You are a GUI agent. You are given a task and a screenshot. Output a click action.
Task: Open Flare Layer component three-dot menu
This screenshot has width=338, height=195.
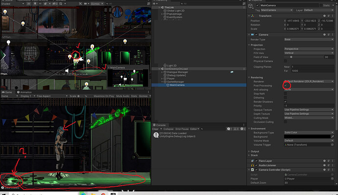tap(333, 161)
